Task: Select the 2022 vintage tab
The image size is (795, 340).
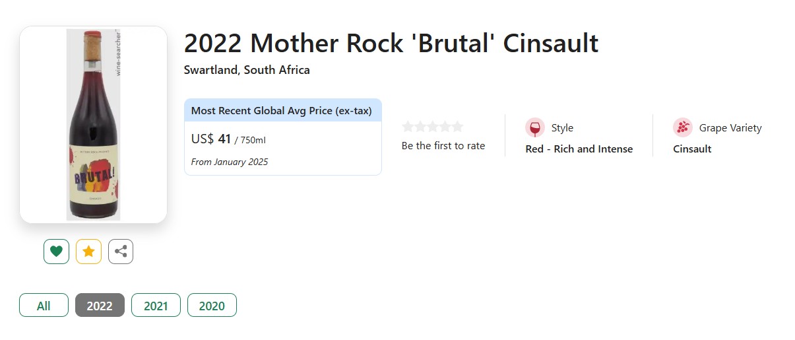Action: point(100,306)
